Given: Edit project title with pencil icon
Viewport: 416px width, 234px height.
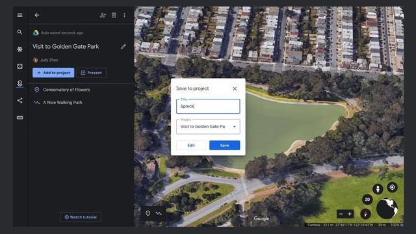Looking at the screenshot, I should [123, 47].
